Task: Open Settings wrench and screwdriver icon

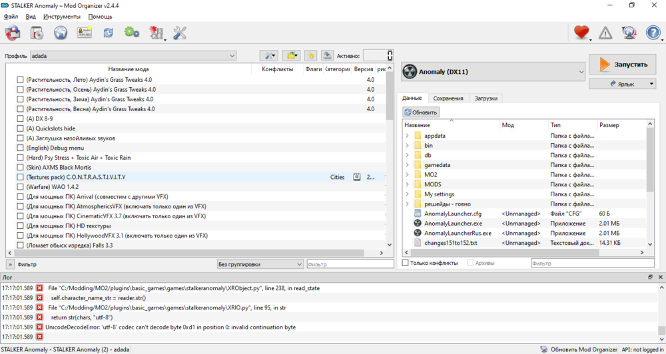Action: [179, 33]
